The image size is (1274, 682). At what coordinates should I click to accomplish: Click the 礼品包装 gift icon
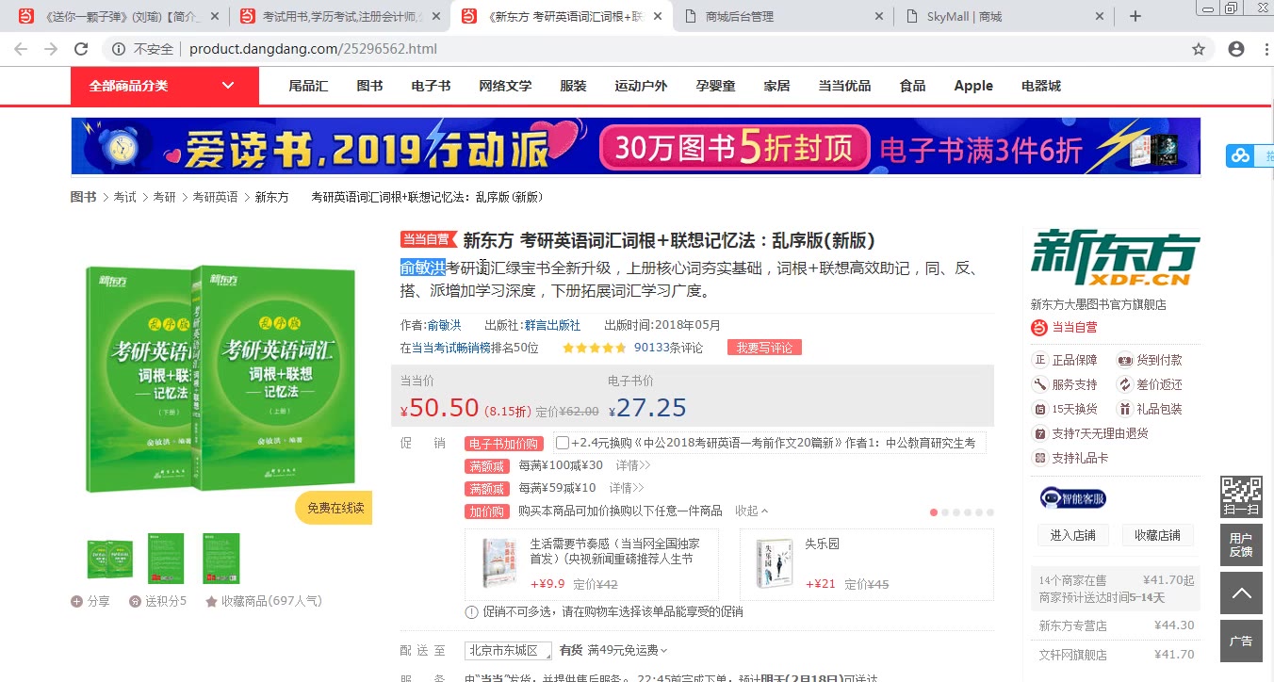pyautogui.click(x=1124, y=409)
